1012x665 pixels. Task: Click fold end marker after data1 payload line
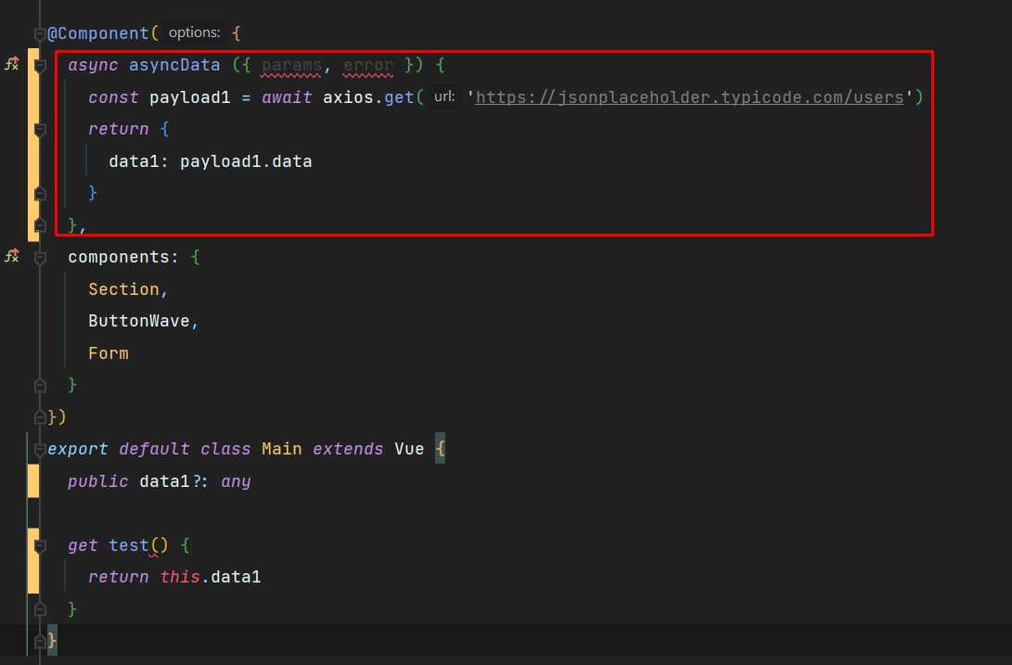click(x=39, y=193)
